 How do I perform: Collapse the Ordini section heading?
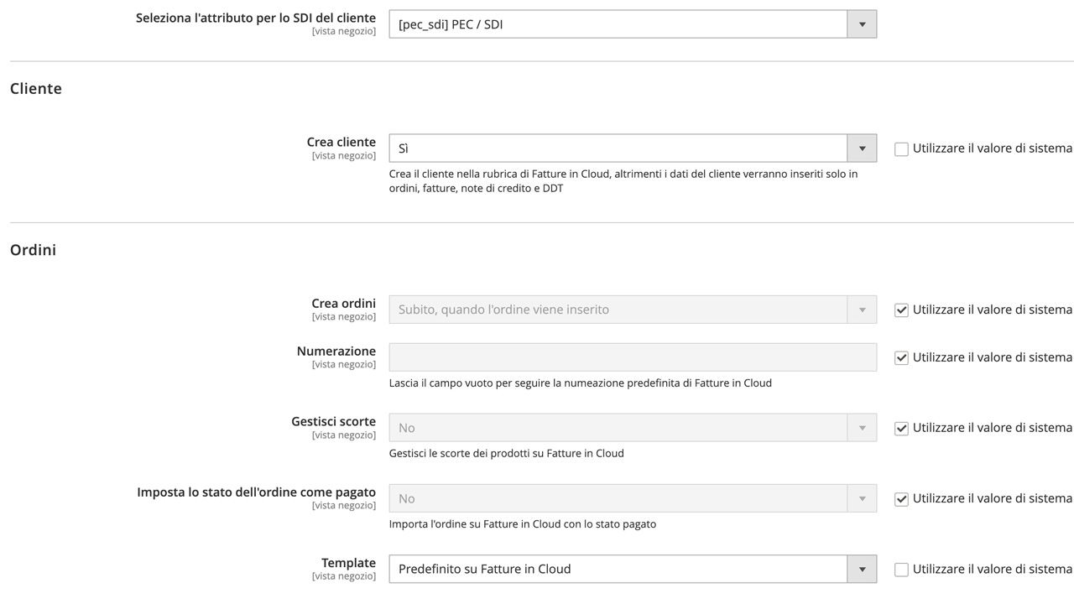[x=33, y=249]
